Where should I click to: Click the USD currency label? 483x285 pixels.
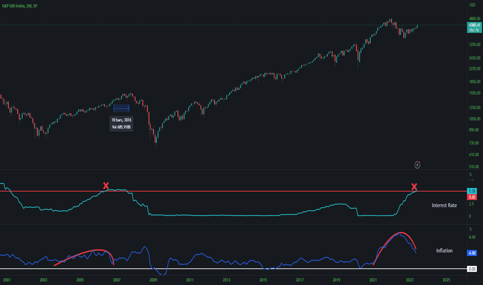(x=472, y=5)
